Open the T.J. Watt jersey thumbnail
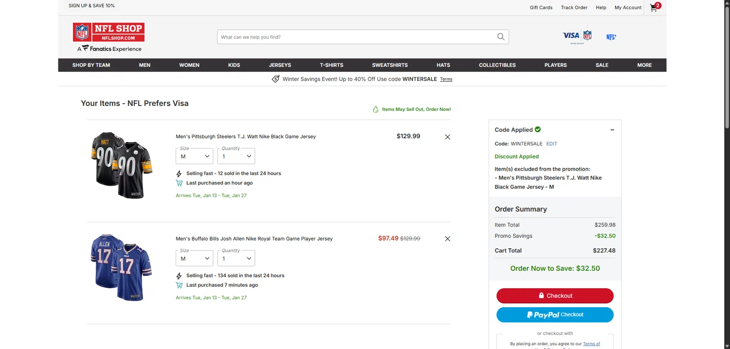This screenshot has width=730, height=349. [x=122, y=165]
